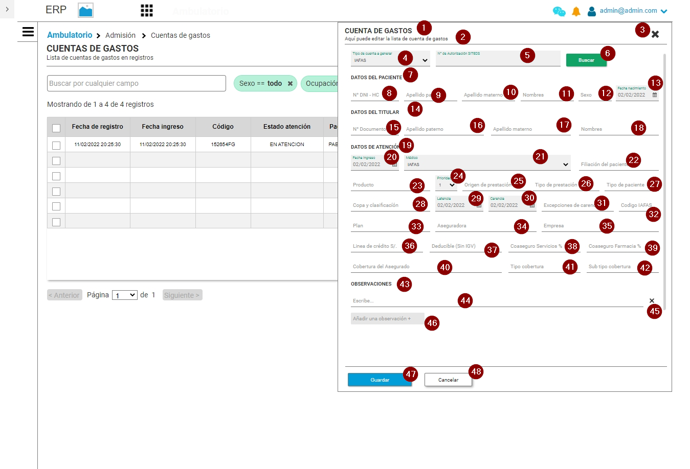
Task: Expand the left collapsed panel arrow
Action: click(x=7, y=9)
